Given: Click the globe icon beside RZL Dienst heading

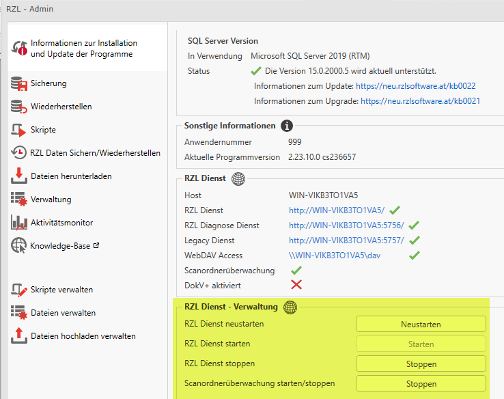Looking at the screenshot, I should pyautogui.click(x=238, y=179).
